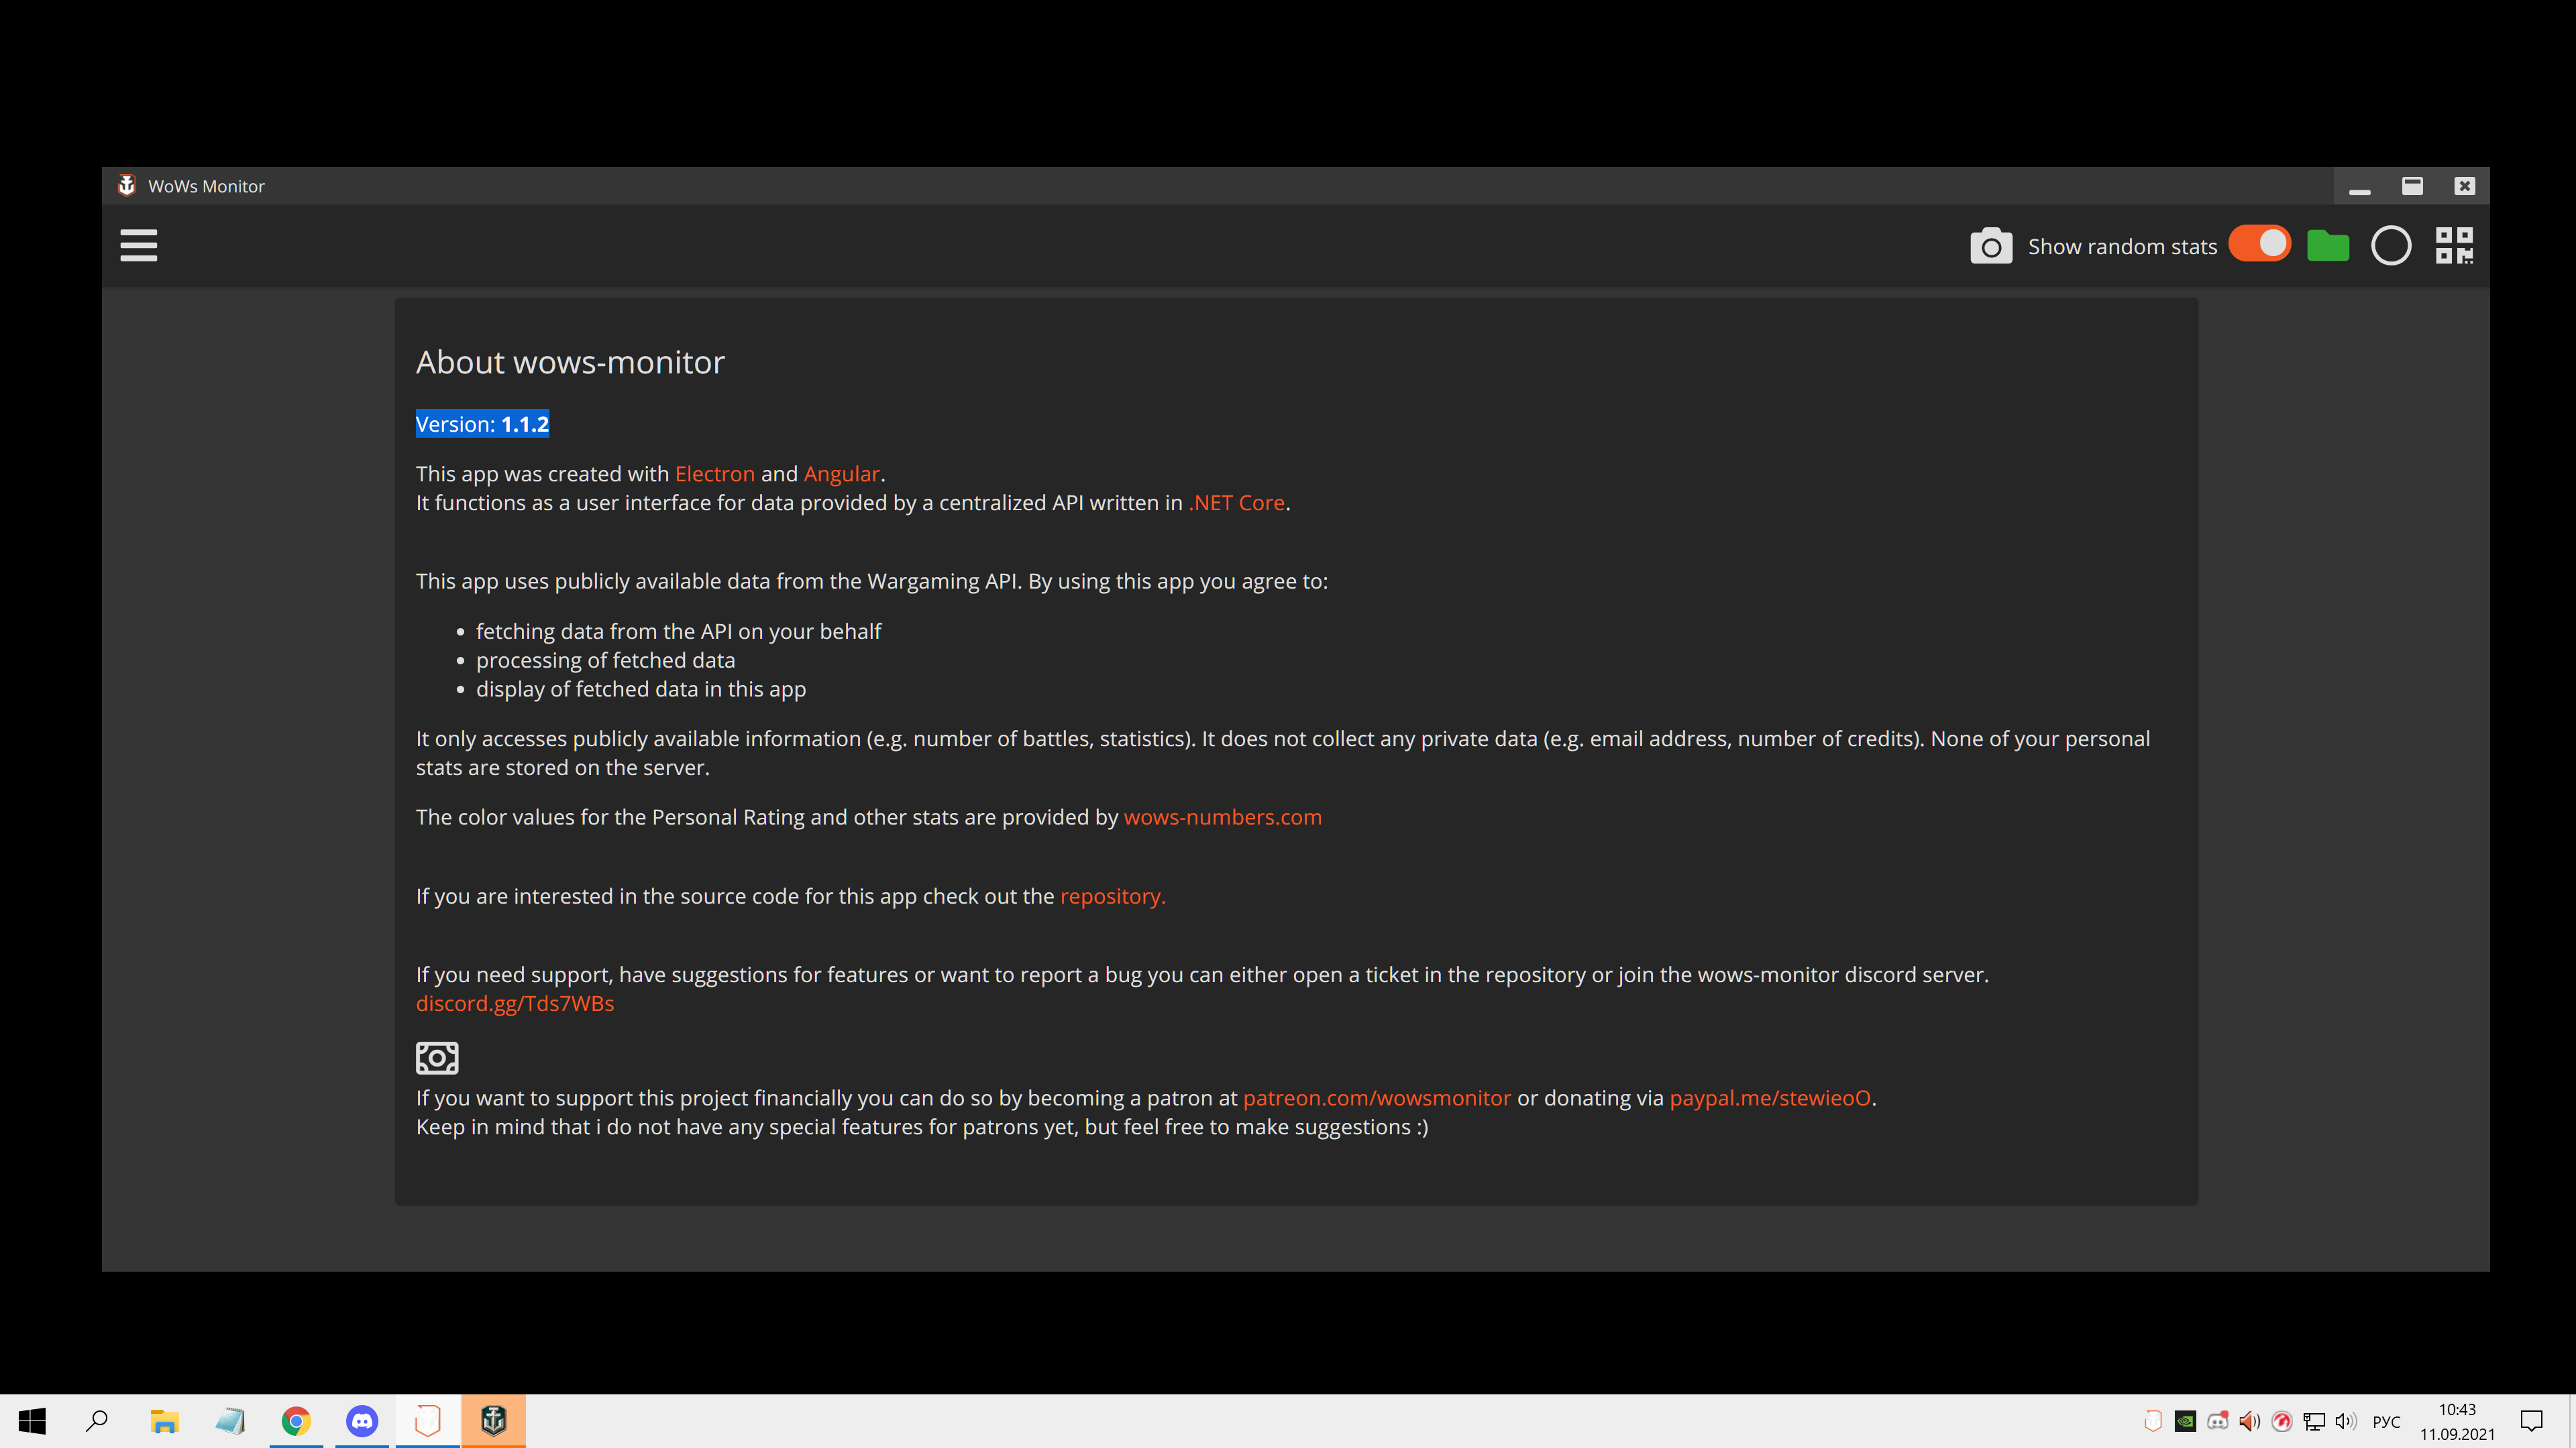
Task: Switch the РУС input language indicator
Action: click(x=2386, y=1422)
